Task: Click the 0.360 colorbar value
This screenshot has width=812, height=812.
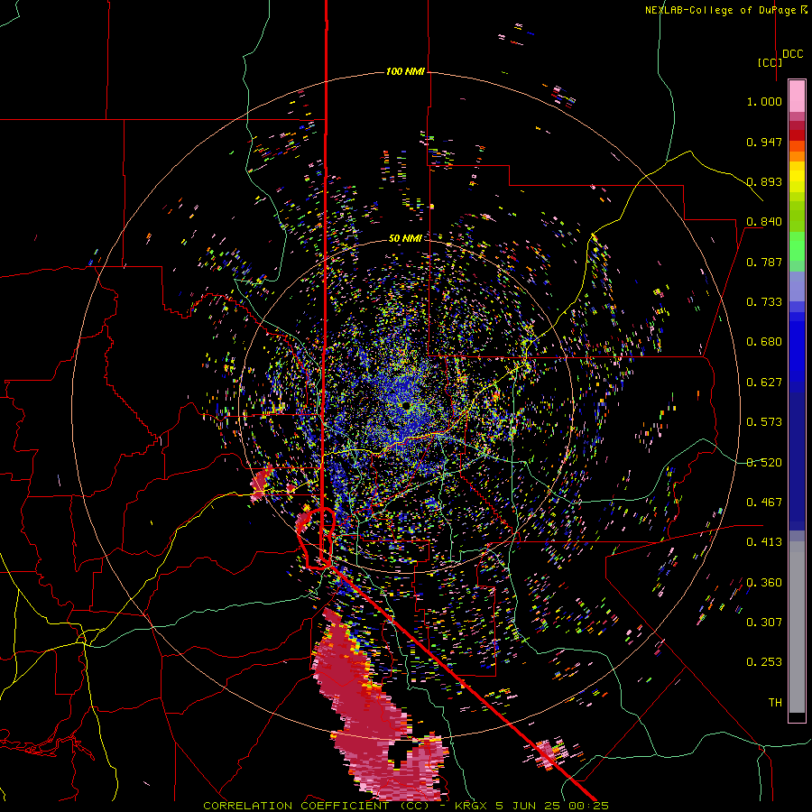Action: 764,583
